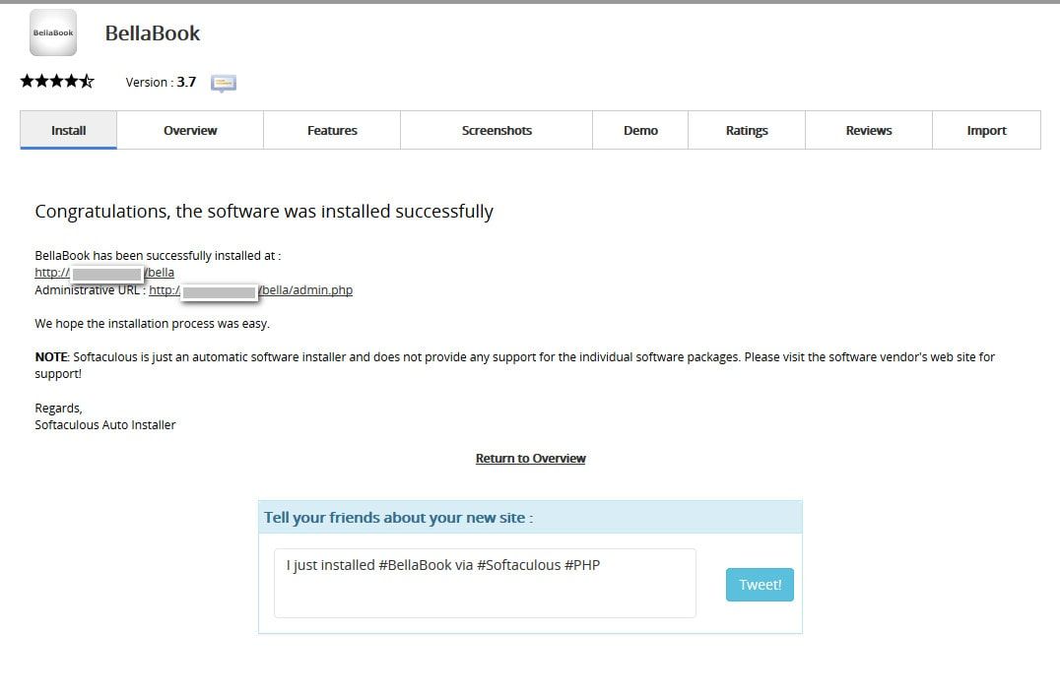
Task: Click the Return to Overview link
Action: point(530,459)
